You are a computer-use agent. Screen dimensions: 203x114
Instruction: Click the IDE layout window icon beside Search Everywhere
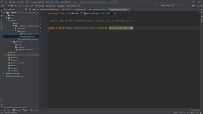(x=198, y=6)
